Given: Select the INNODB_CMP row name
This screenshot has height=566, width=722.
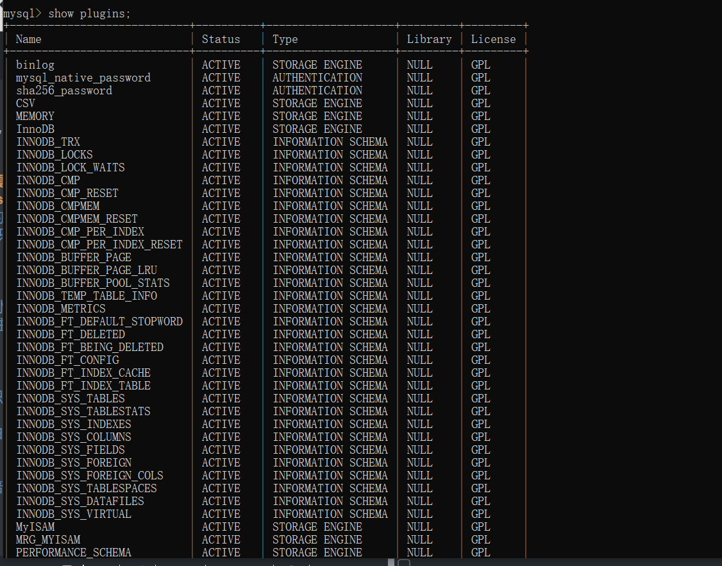Looking at the screenshot, I should click(x=48, y=181).
